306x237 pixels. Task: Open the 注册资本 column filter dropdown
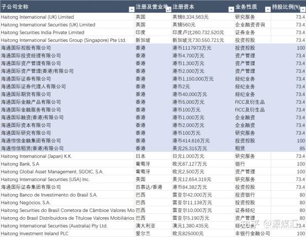point(231,9)
